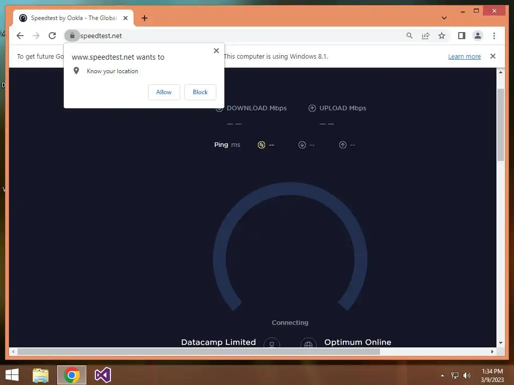This screenshot has width=514, height=385.
Task: Show hidden system tray icons
Action: click(442, 375)
